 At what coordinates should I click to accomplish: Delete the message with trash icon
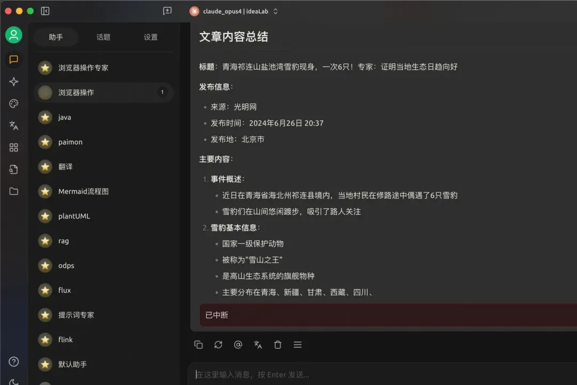coord(278,344)
